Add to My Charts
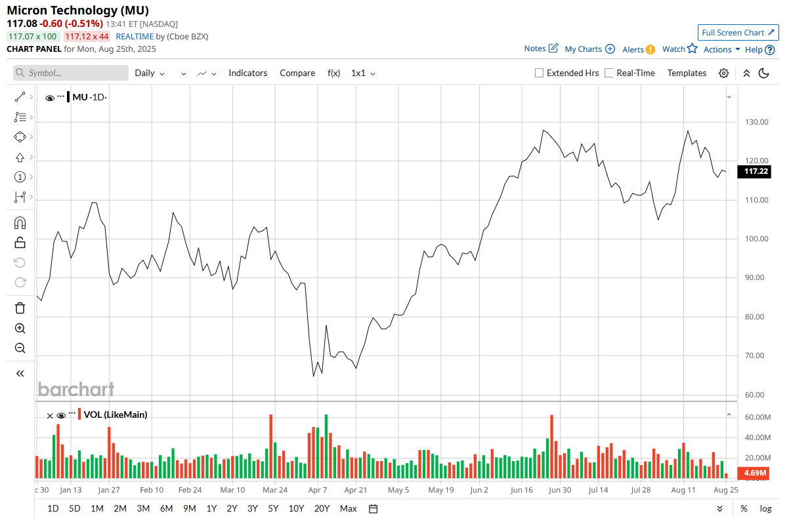 [589, 49]
